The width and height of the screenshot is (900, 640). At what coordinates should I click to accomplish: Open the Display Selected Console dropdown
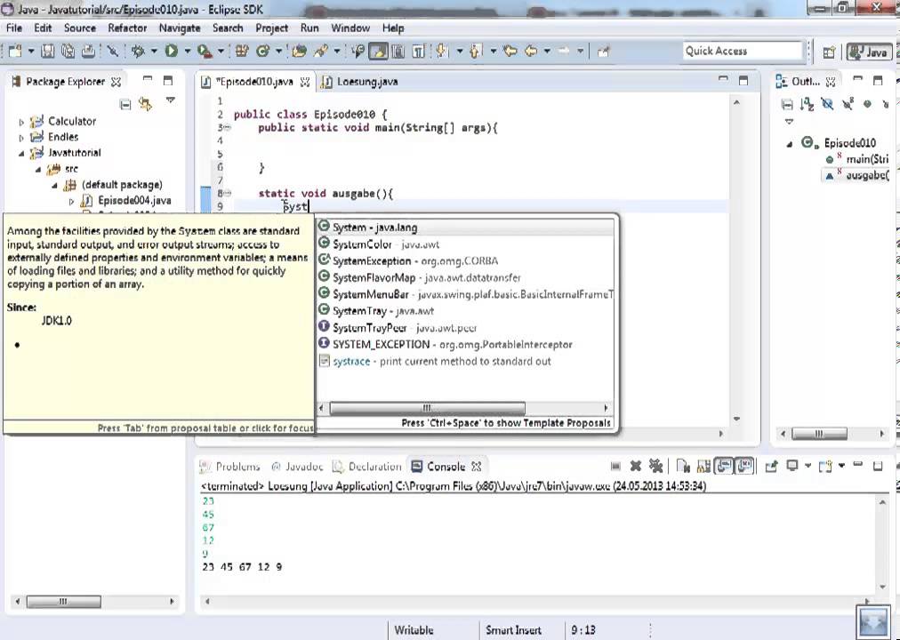click(808, 466)
